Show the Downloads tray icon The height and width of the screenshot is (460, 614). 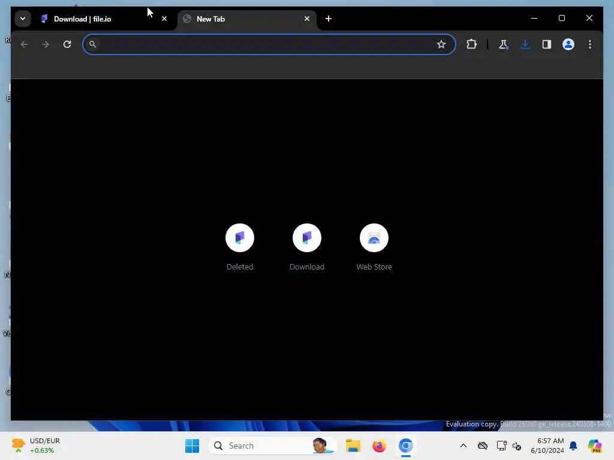click(x=525, y=44)
